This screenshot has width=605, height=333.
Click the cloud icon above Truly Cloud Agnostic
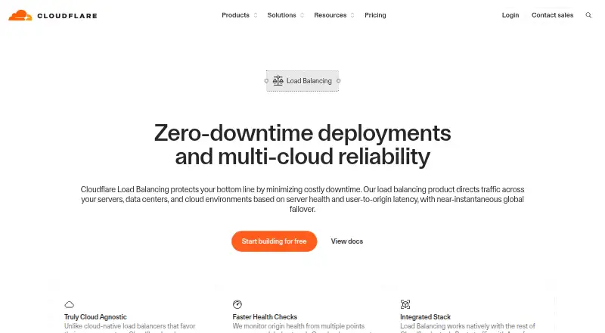pyautogui.click(x=69, y=304)
